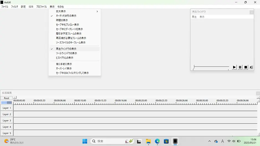Click the AviUtl title bar icon
This screenshot has height=146, width=260.
pos(2,2)
